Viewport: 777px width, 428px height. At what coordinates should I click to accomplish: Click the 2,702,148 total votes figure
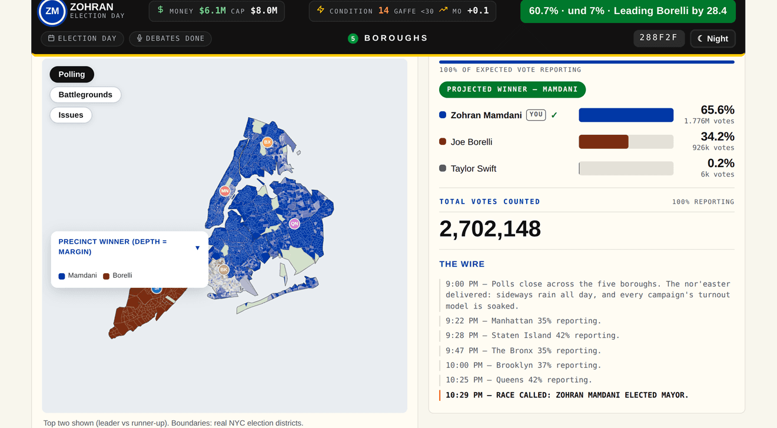[x=490, y=228]
